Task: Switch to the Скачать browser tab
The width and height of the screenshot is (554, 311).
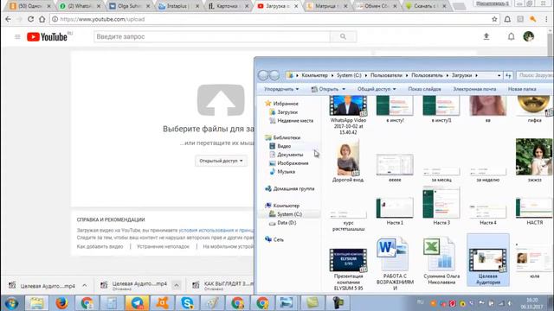Action: point(427,6)
